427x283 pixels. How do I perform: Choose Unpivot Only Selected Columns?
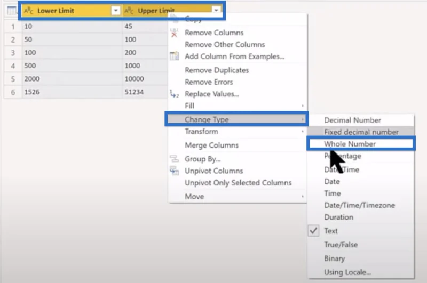[x=238, y=183]
